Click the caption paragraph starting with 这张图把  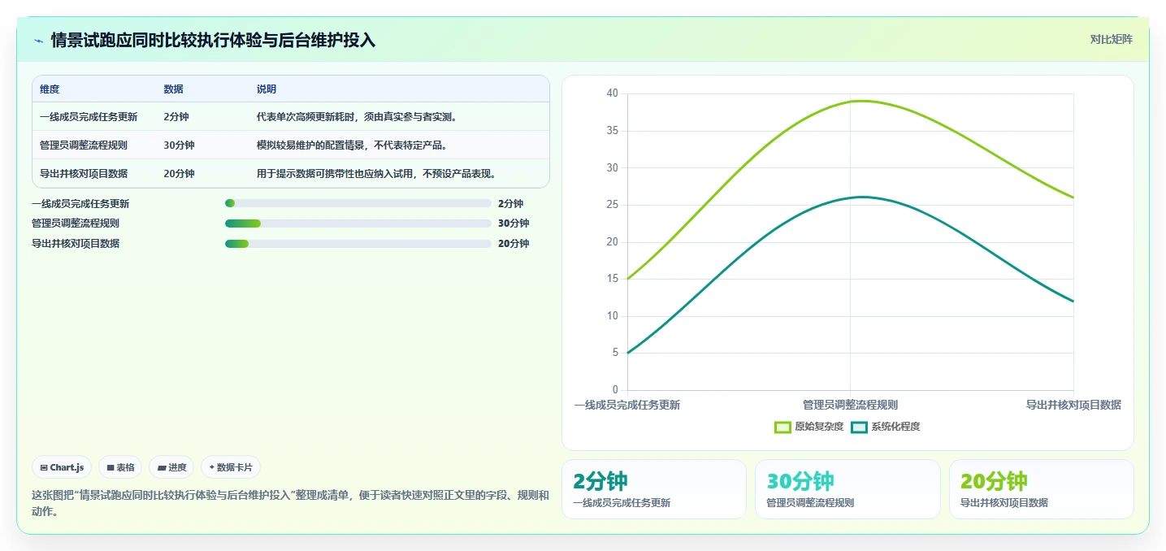tap(290, 503)
